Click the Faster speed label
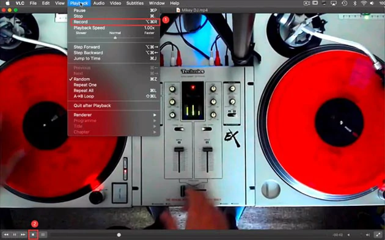This screenshot has height=240, width=385. point(149,33)
